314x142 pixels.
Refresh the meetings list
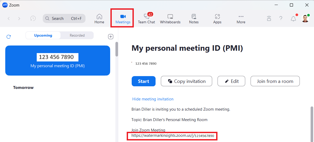[9, 37]
